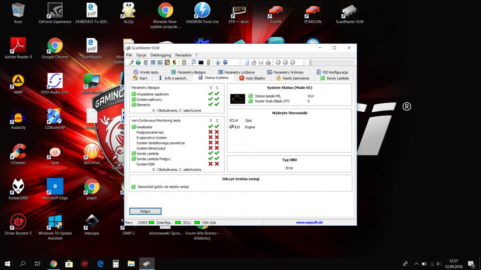
Task: Switch to the Parametry Liczbowe tab
Action: click(236, 72)
